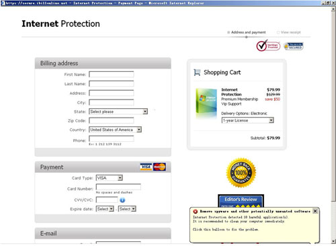This screenshot has height=246, width=336.
Task: Click the VISA card logo
Action: click(x=146, y=167)
